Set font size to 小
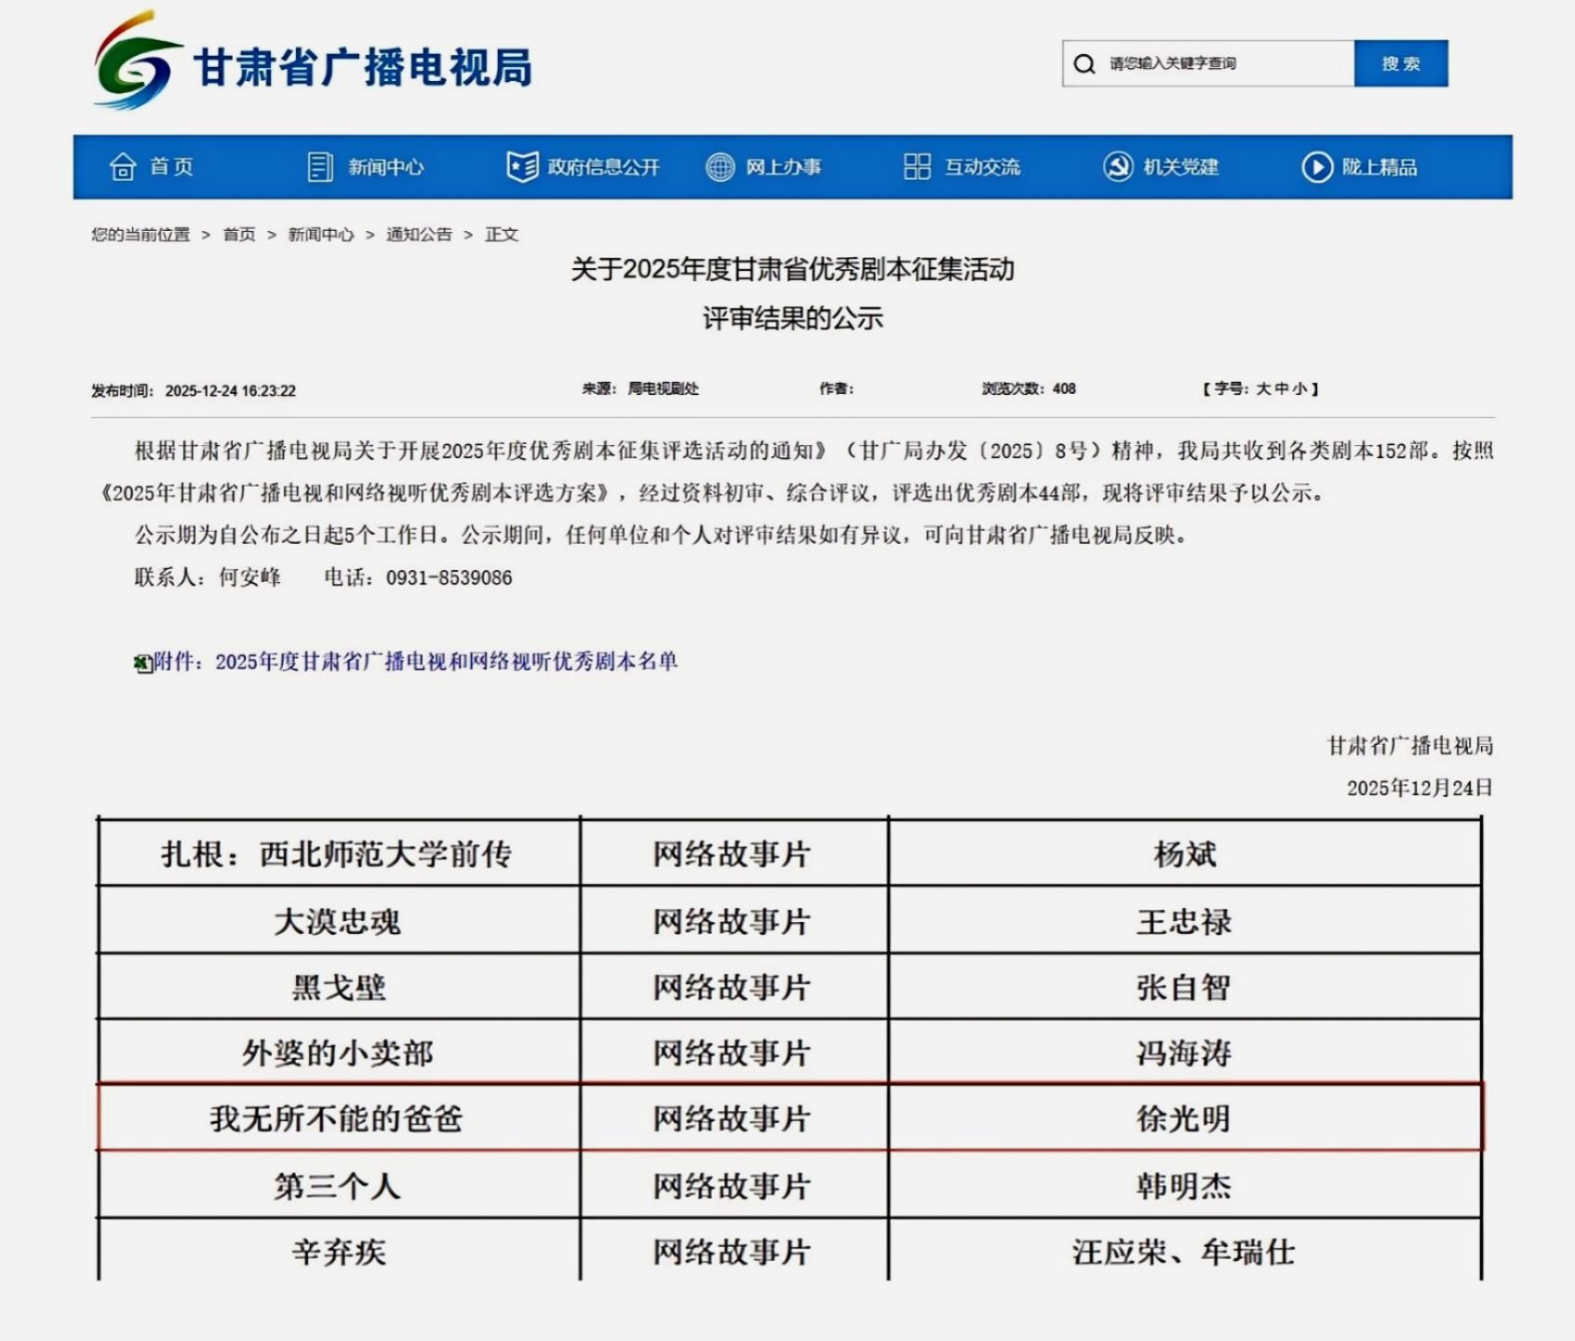 [x=1299, y=389]
